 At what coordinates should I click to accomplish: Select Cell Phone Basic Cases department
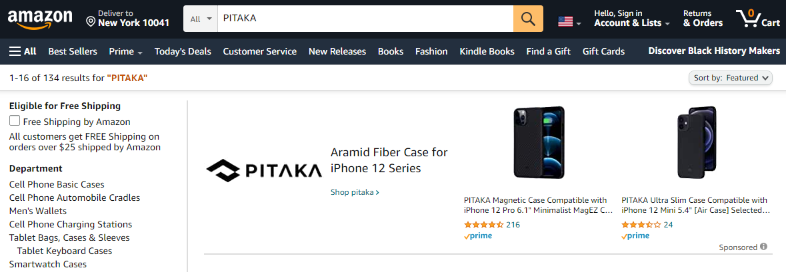57,184
